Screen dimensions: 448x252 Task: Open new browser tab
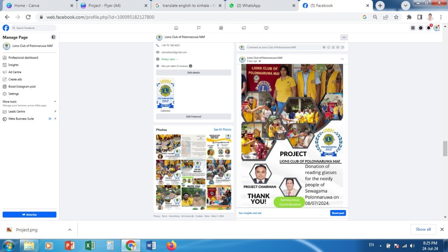tap(380, 5)
